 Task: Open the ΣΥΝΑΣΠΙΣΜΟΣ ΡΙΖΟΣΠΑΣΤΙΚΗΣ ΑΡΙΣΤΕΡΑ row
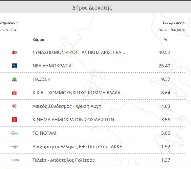(93, 52)
